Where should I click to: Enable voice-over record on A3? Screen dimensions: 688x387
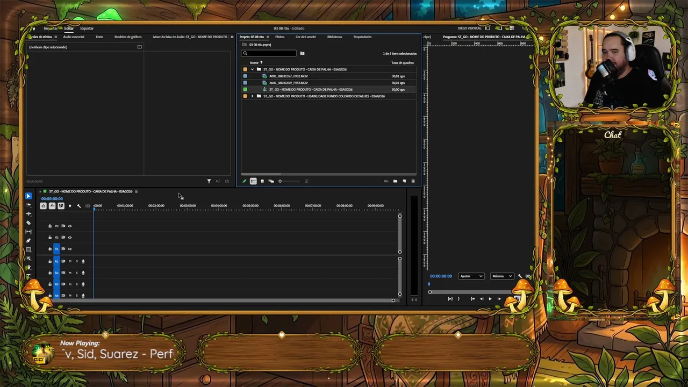(x=83, y=284)
